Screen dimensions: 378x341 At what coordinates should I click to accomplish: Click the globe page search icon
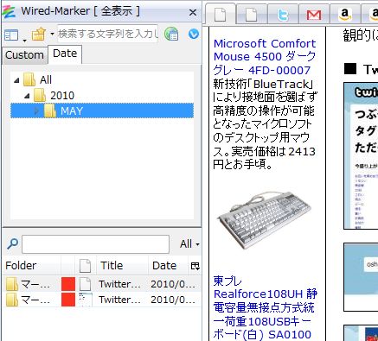pos(171,35)
